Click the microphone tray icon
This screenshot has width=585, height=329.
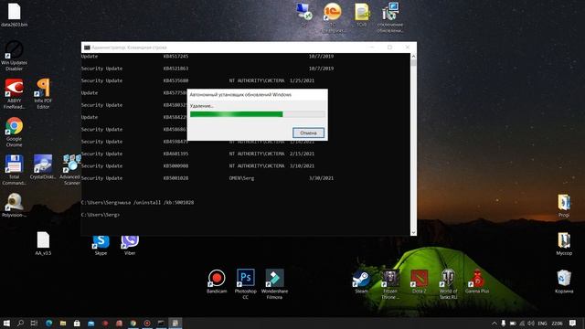(504, 323)
